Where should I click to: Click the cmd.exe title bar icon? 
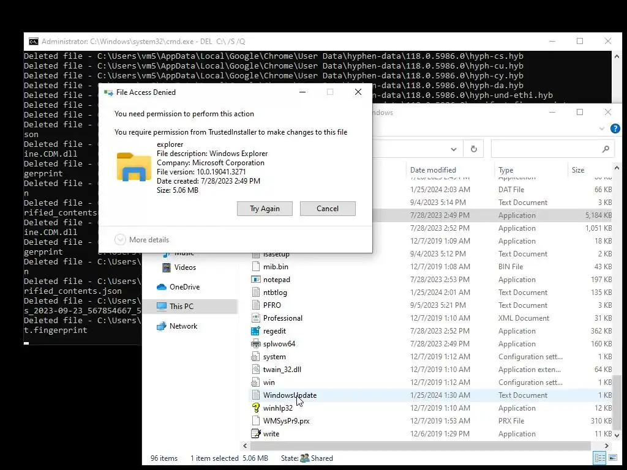point(34,42)
